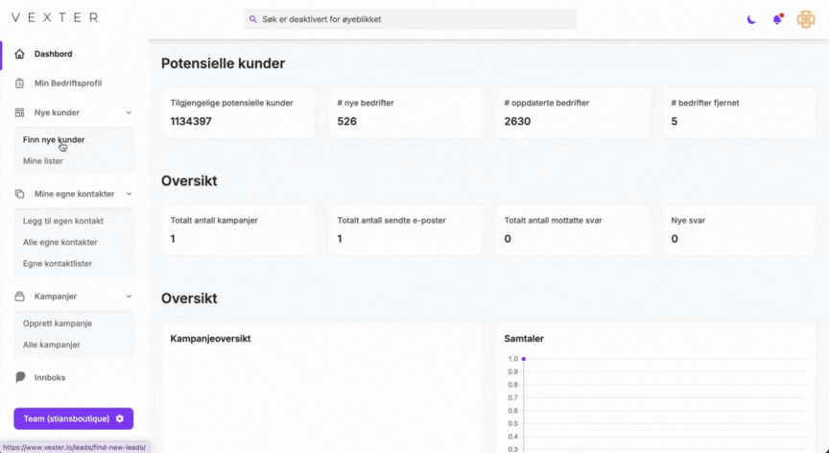829x453 pixels.
Task: Collapse the Mine egne kontakter chevron
Action: point(129,194)
